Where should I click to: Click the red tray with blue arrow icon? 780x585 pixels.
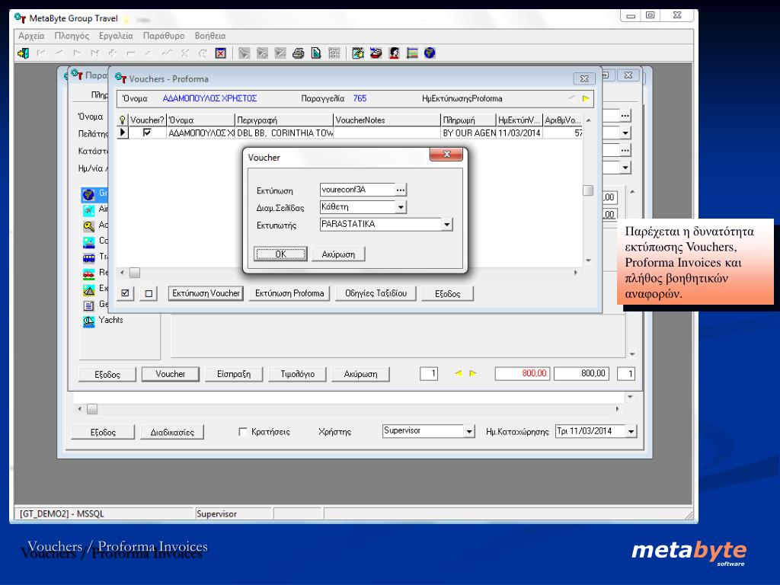click(x=376, y=53)
